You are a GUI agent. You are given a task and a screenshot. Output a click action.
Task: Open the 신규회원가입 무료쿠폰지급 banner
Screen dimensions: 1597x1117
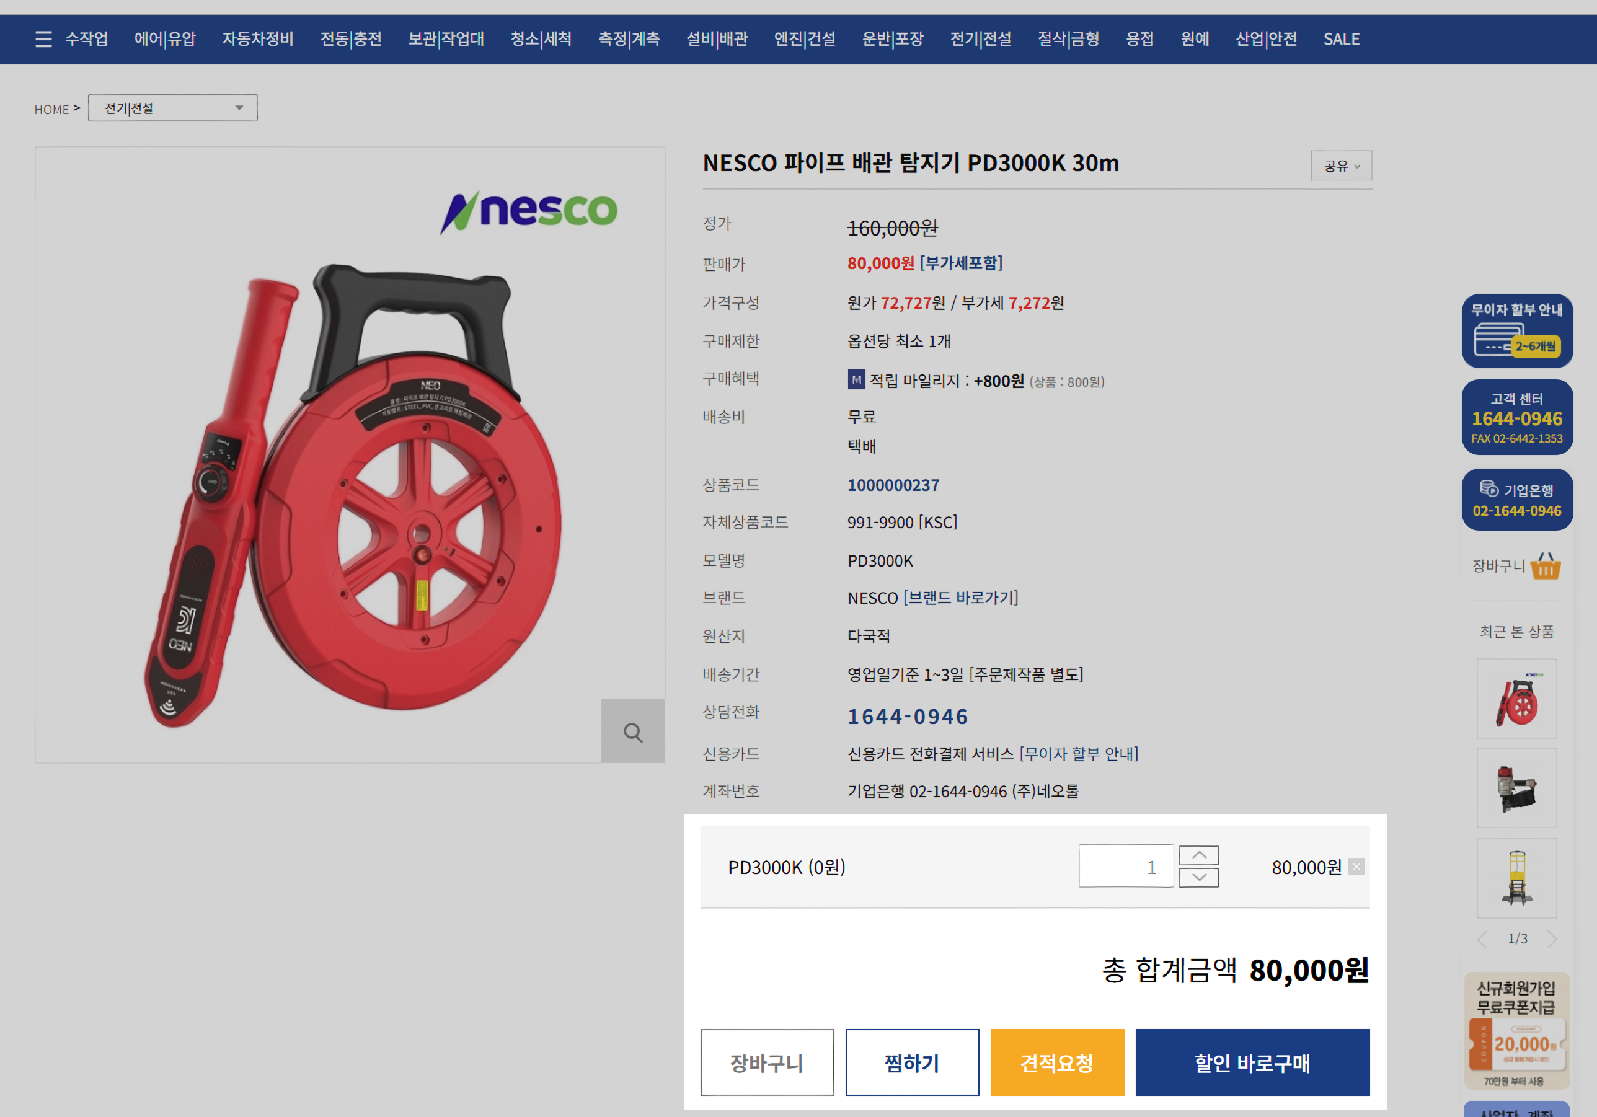(1516, 1030)
